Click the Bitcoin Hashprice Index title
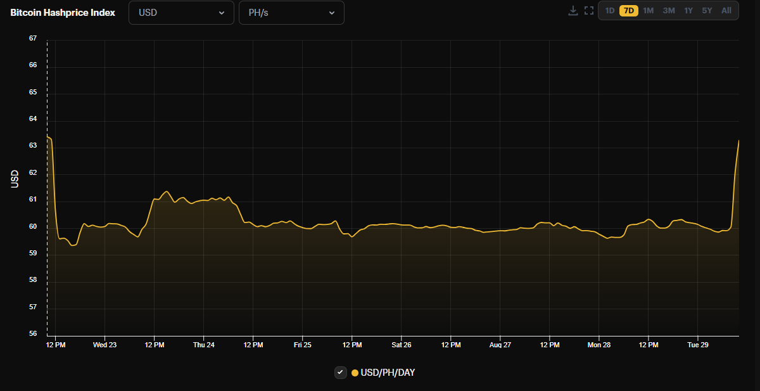Screen dimensions: 760x391 pos(61,12)
